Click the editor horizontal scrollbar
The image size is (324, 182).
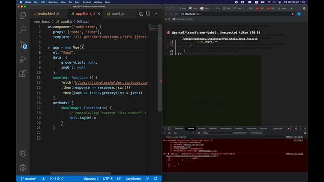tap(80, 173)
